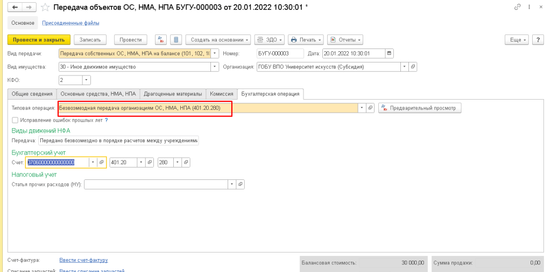The image size is (551, 272).
Task: Open calendar picker next to Дата field
Action: point(390,53)
